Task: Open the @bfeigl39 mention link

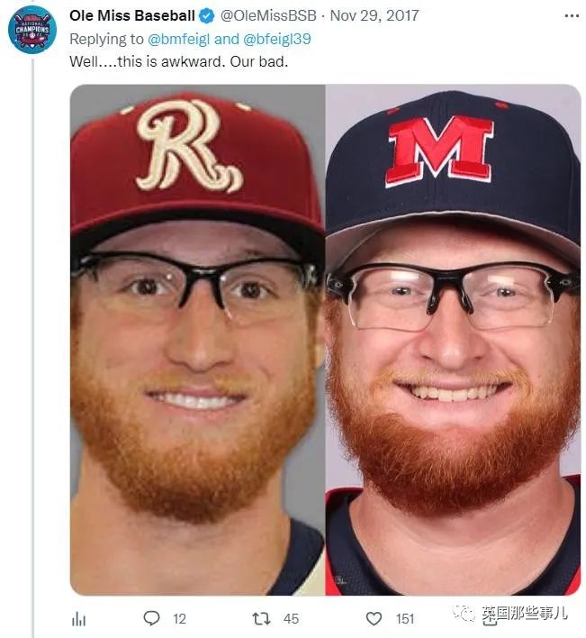Action: point(276,39)
